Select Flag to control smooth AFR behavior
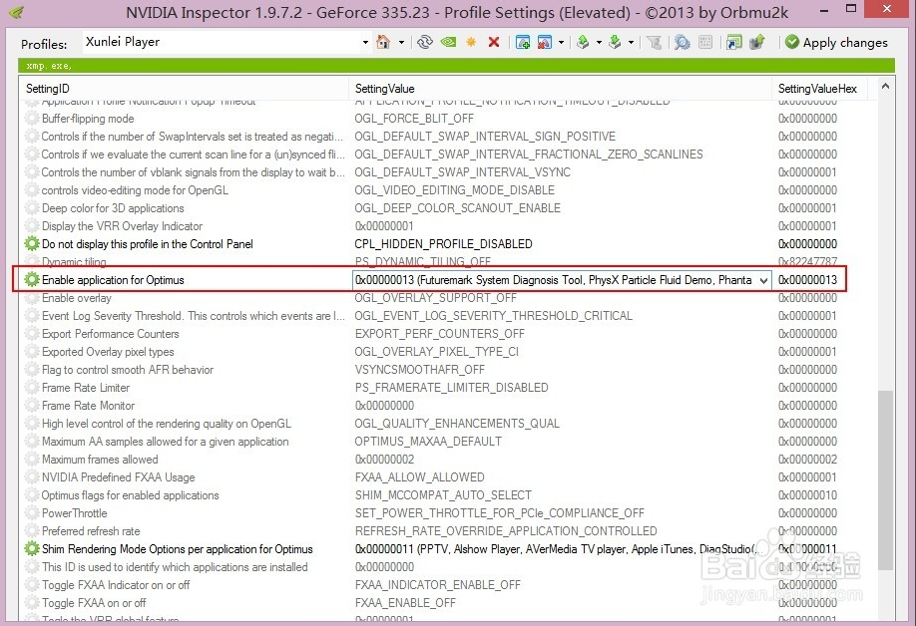 [128, 370]
